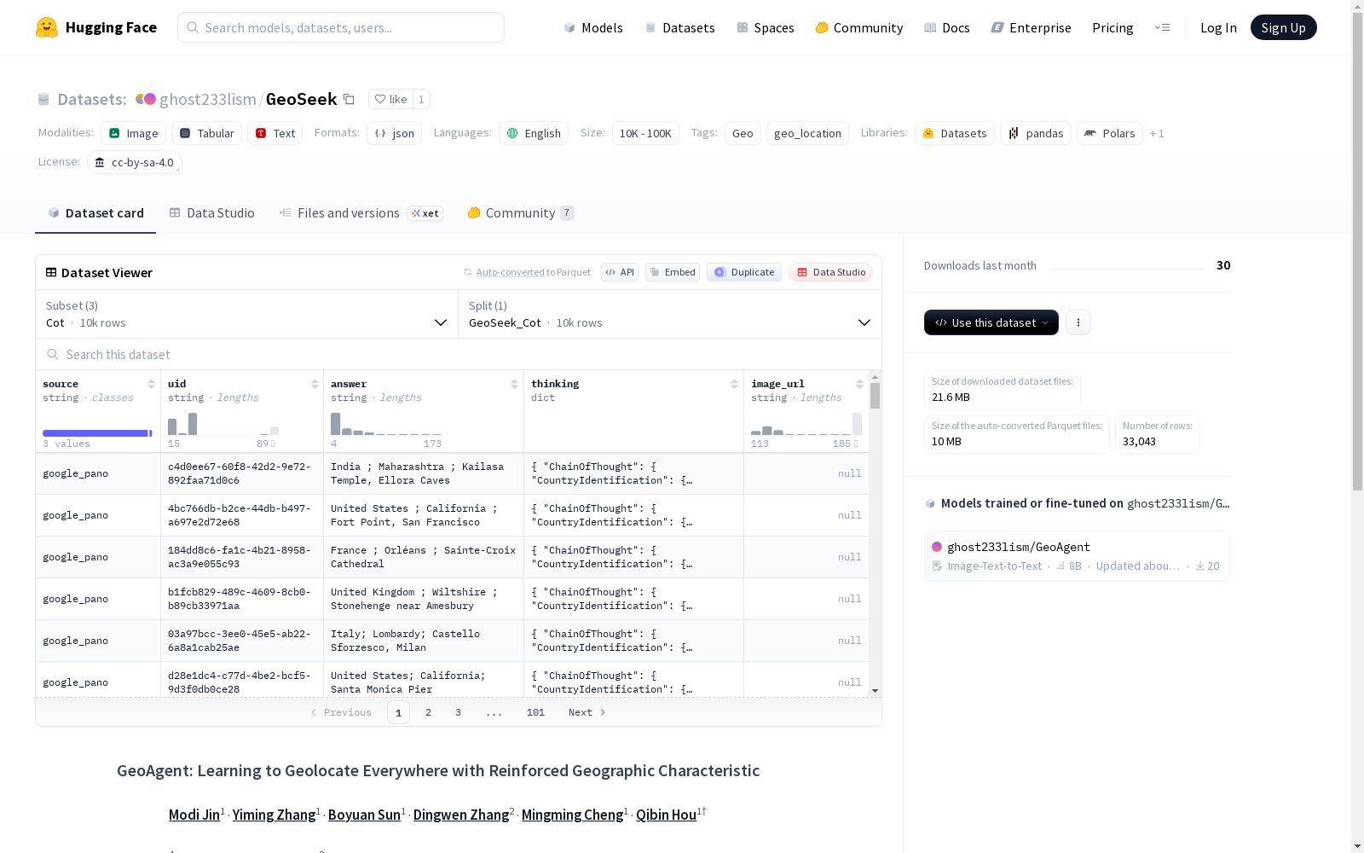Open the ghost233lism/GeoAgent model card
Screen dimensions: 1364x853
(x=1077, y=556)
